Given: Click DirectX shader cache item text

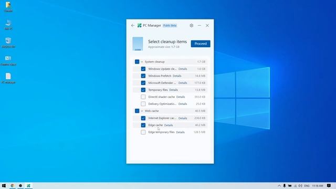Looking at the screenshot, I should click(x=162, y=97).
